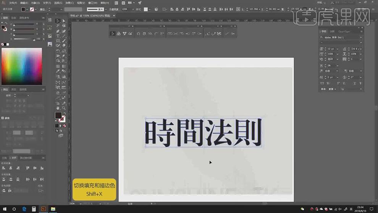Screen dimensions: 378x213
Task: Click the Windows Start button
Action: coord(5,209)
